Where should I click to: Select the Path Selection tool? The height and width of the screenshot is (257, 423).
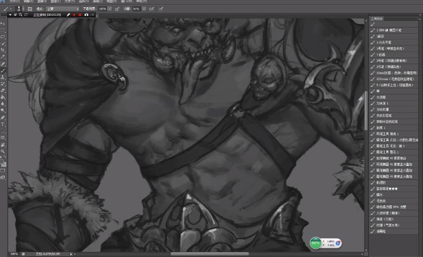coord(3,131)
